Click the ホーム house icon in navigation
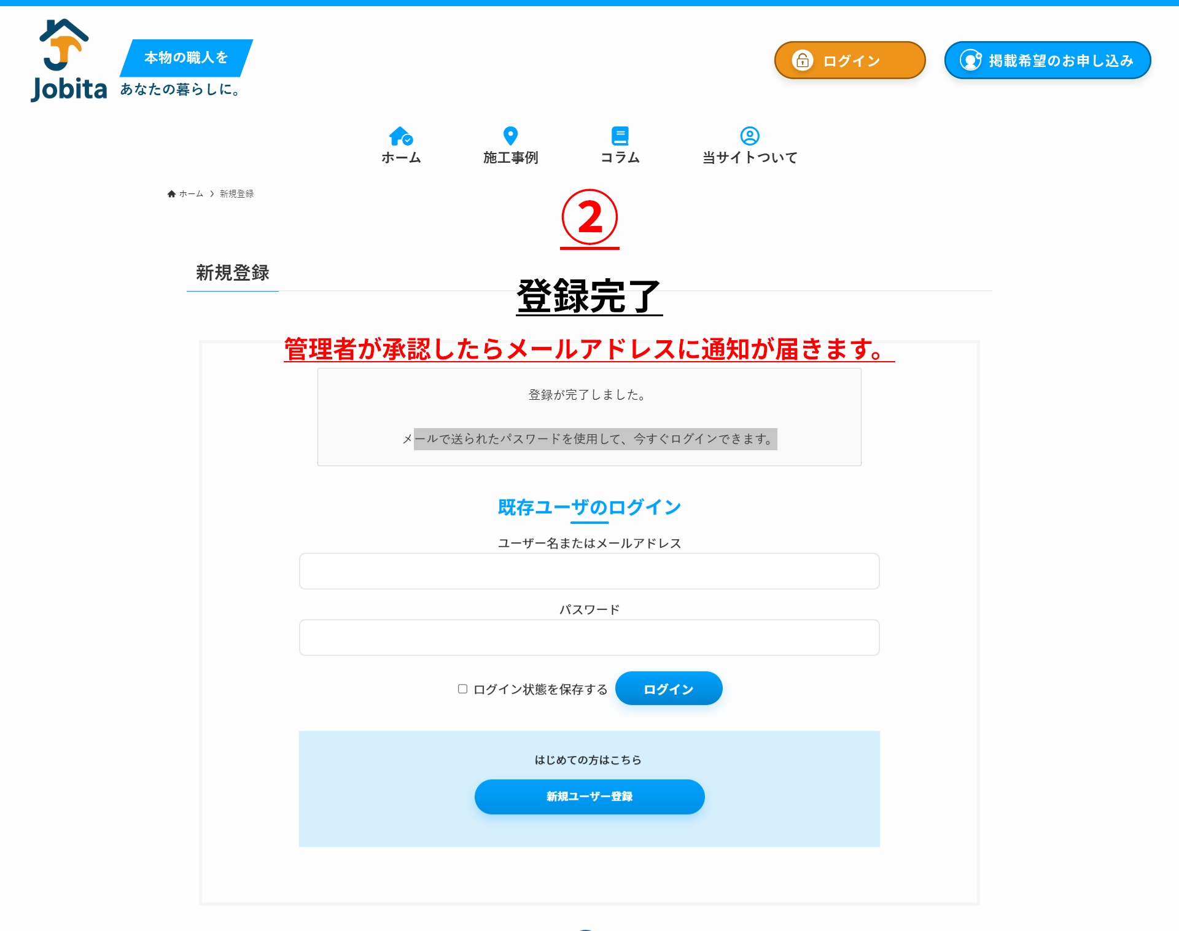 [401, 136]
